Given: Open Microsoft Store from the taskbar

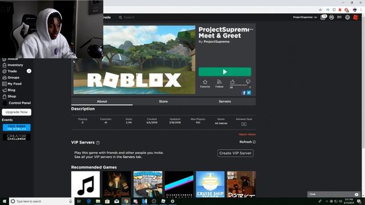Looking at the screenshot, I should coord(107,201).
